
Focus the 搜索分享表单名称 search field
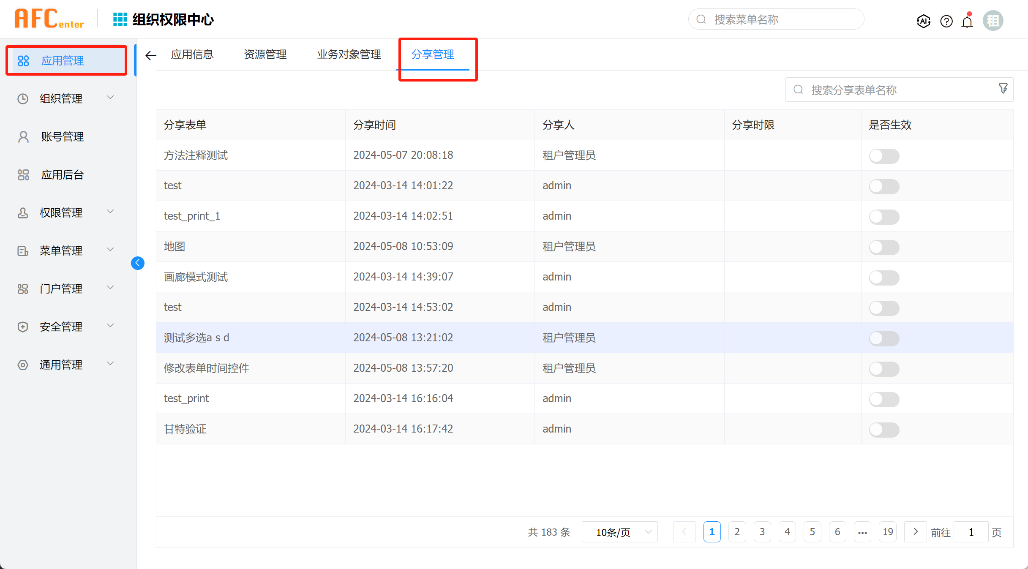[x=896, y=90]
